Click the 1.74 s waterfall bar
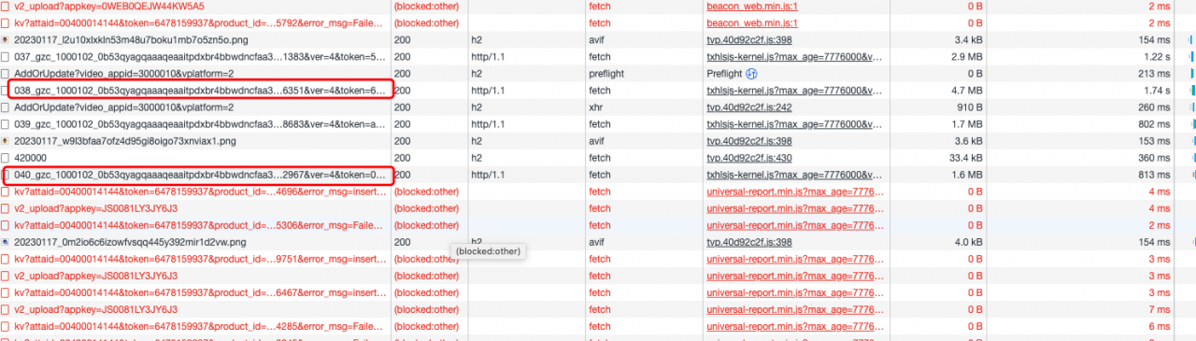The image size is (1196, 341). [x=1193, y=90]
